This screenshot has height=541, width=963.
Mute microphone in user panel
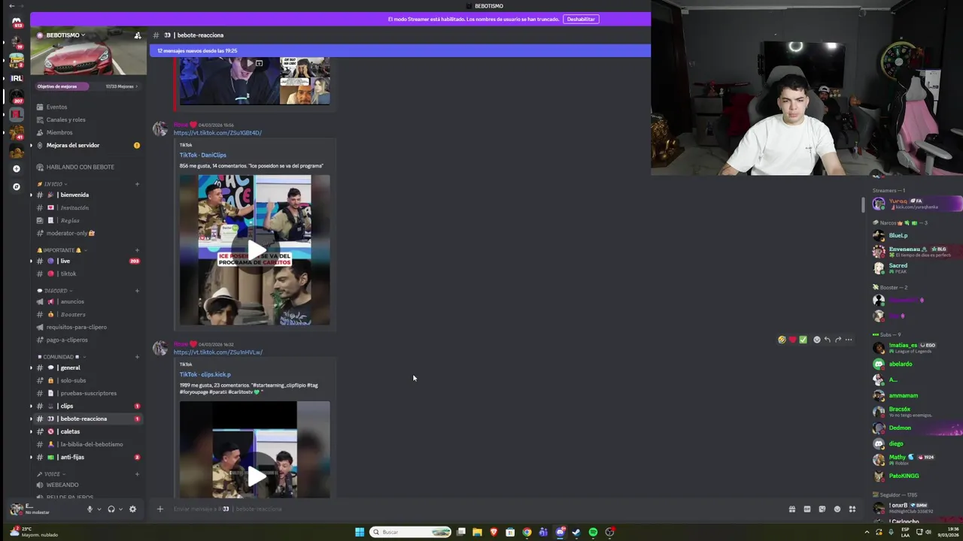90,509
